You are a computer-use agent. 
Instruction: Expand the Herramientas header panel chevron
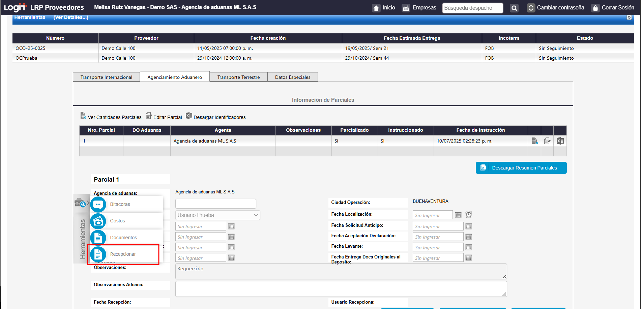click(629, 18)
